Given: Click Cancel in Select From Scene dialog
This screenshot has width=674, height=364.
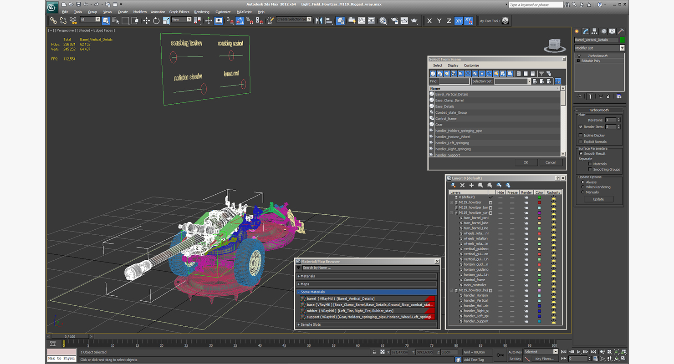Looking at the screenshot, I should [551, 162].
